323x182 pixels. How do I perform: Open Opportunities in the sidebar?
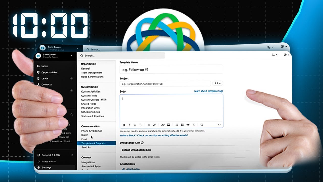point(49,72)
